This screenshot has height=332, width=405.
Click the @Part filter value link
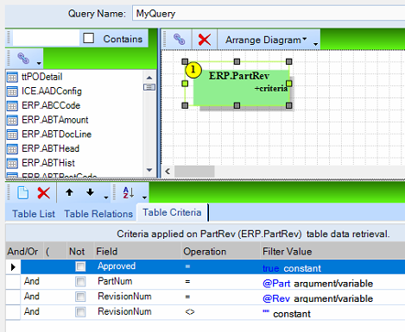tap(276, 284)
